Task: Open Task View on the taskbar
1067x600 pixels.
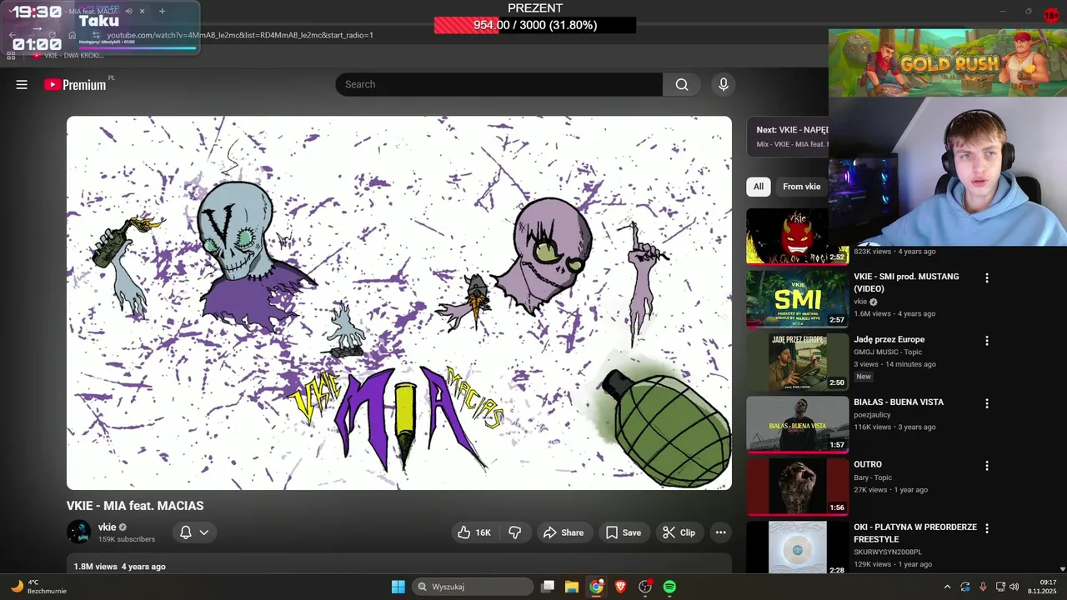Action: pyautogui.click(x=548, y=587)
